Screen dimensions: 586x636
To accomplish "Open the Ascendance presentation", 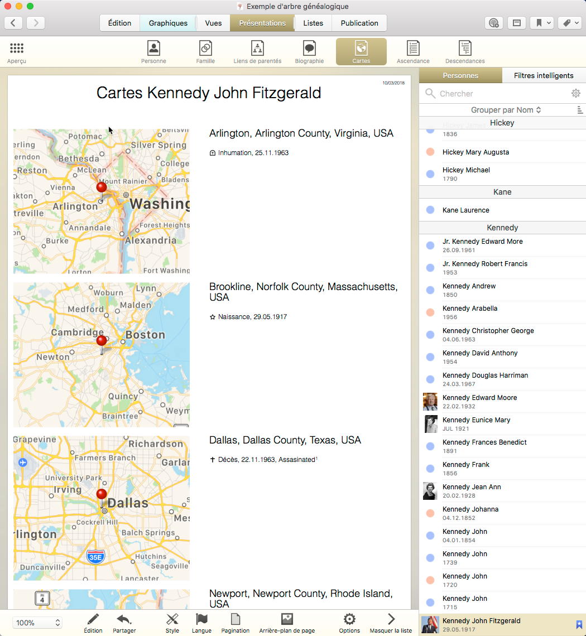I will 413,52.
